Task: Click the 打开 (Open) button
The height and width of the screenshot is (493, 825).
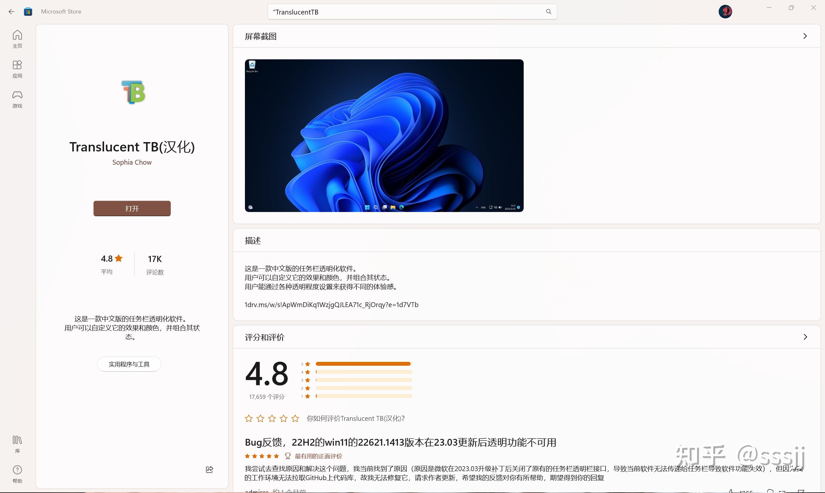Action: point(132,208)
